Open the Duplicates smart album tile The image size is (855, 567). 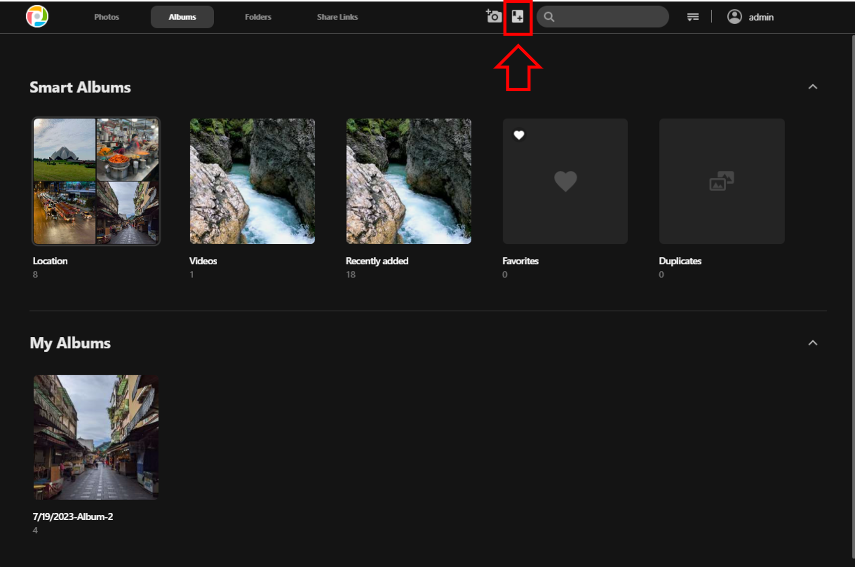[722, 181]
